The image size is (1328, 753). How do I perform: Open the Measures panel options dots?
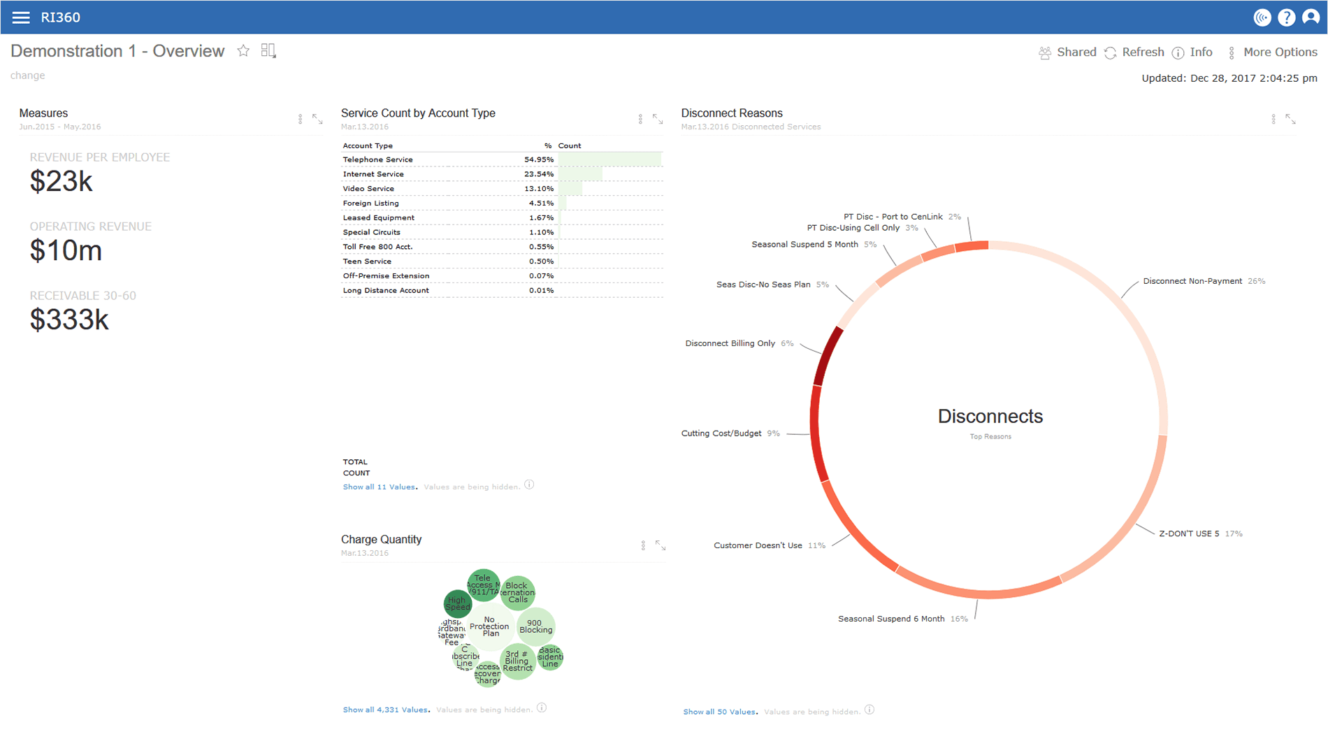pos(301,120)
